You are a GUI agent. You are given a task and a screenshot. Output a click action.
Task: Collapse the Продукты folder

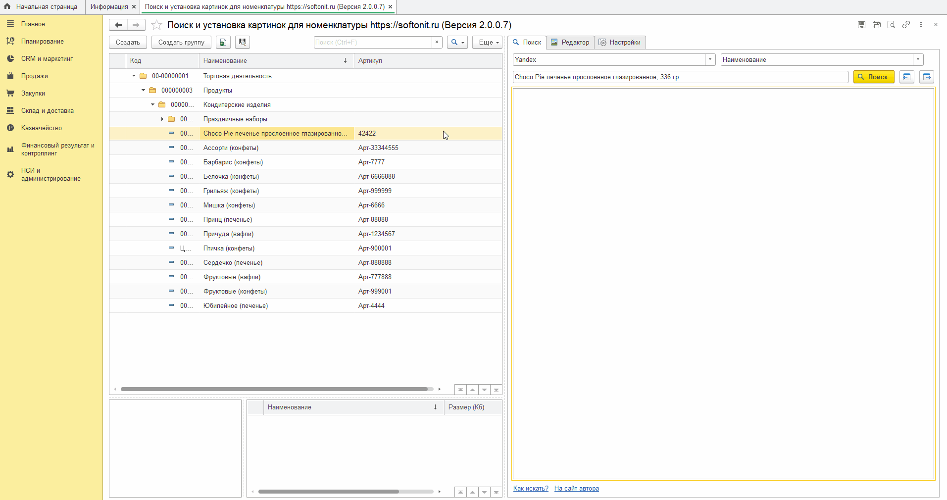144,90
